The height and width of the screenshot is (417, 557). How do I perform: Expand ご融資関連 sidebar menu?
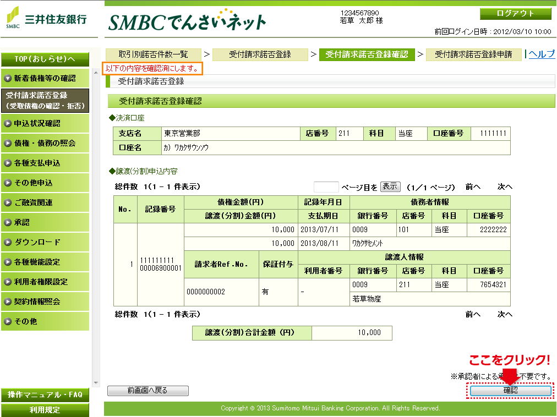(45, 203)
